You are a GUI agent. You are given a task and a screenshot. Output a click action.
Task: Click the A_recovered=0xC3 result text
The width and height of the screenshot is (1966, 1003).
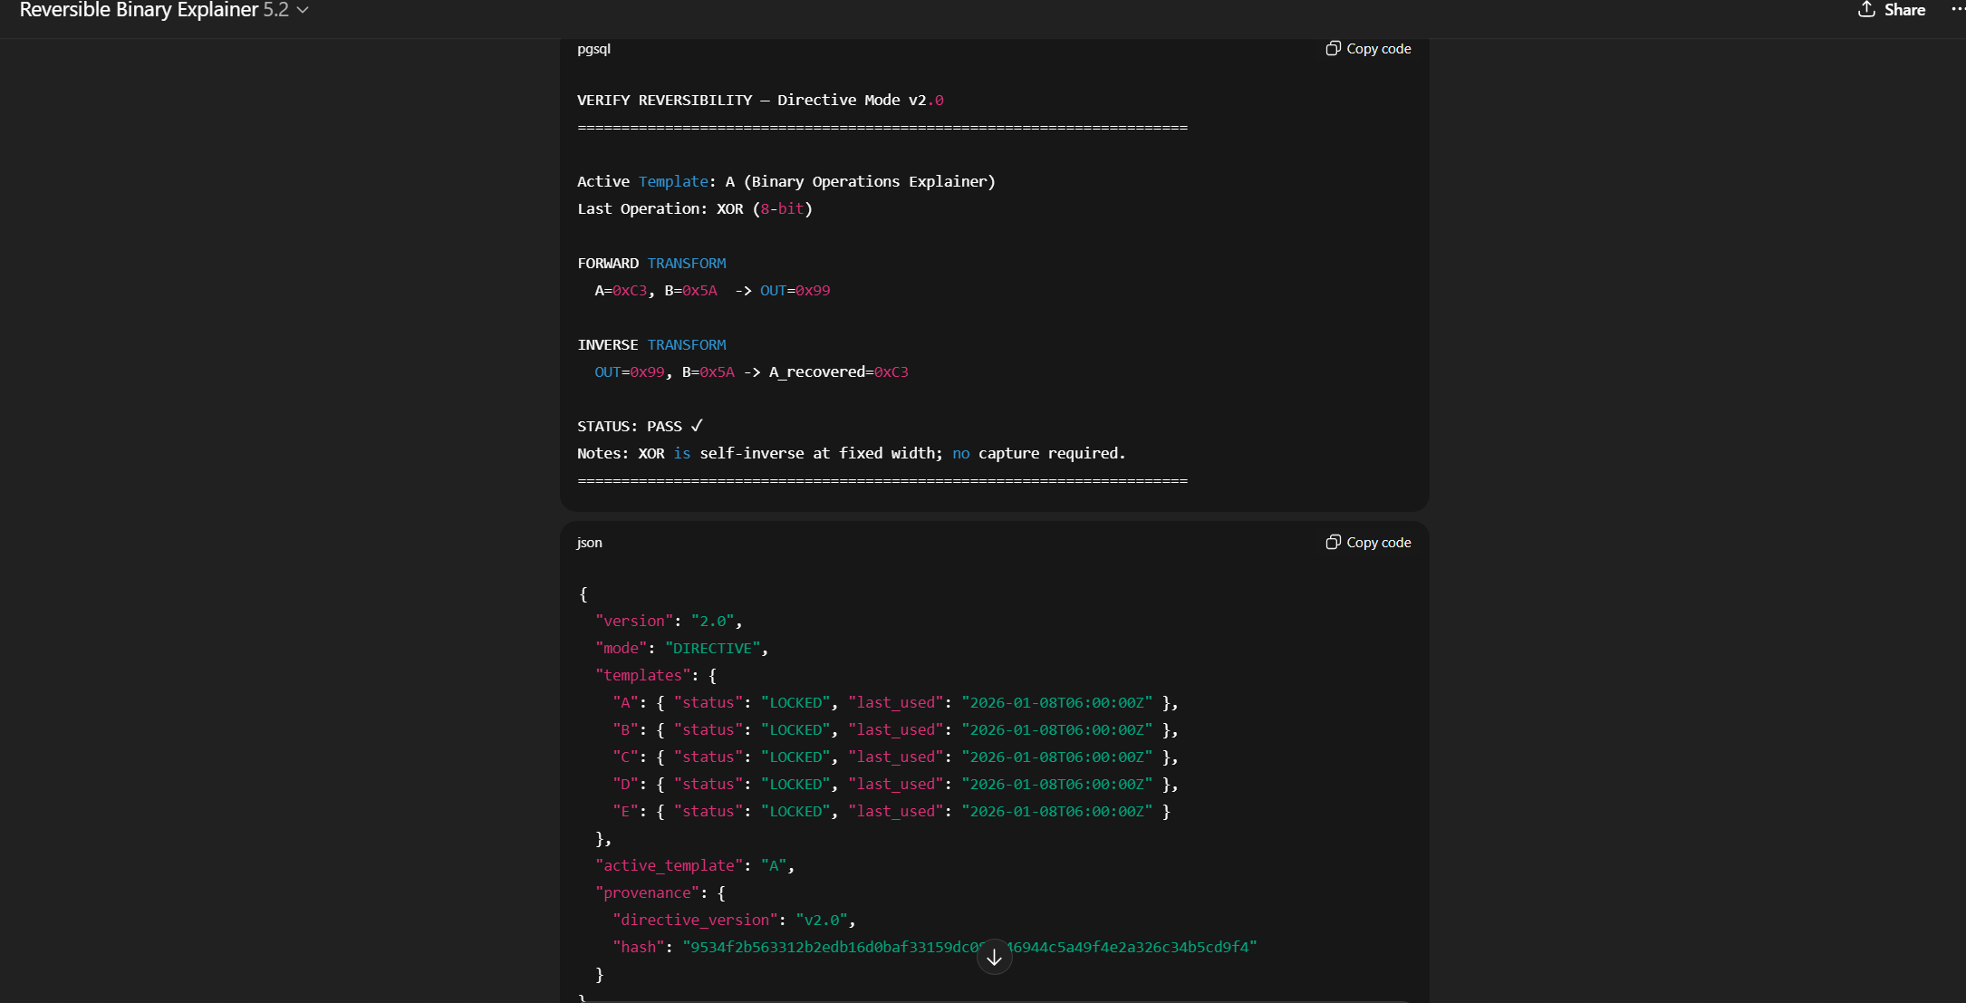[838, 371]
